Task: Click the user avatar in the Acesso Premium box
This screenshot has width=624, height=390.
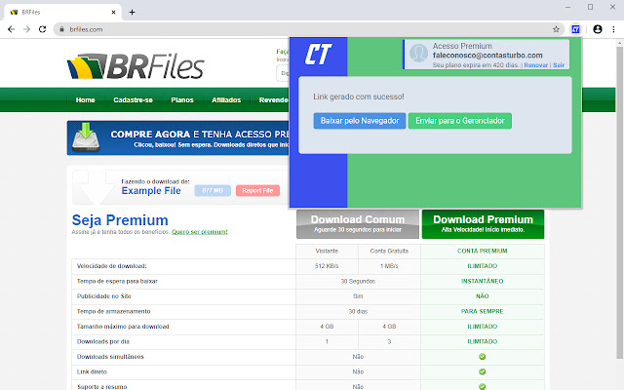Action: [418, 54]
